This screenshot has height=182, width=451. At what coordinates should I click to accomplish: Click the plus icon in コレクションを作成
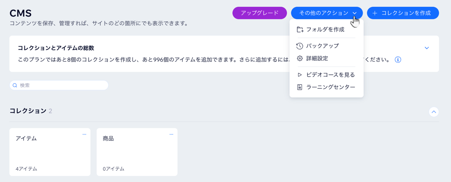[375, 13]
